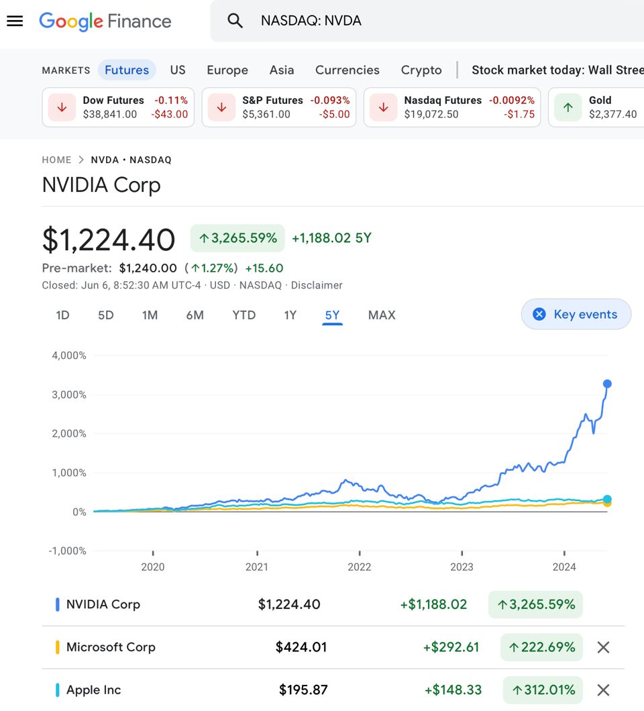Click the $1,224.40 headline price

(109, 239)
